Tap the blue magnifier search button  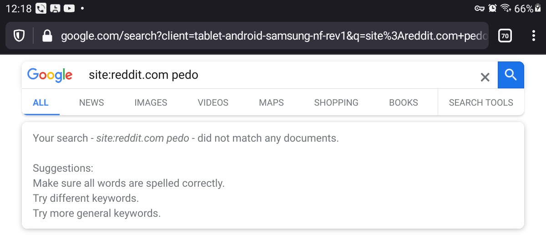coord(511,75)
